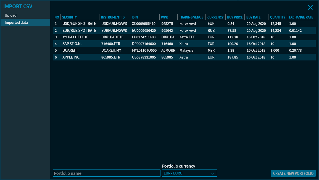Click the dropdown chevron next to EUR - EURO
Image resolution: width=319 pixels, height=180 pixels.
212,173
